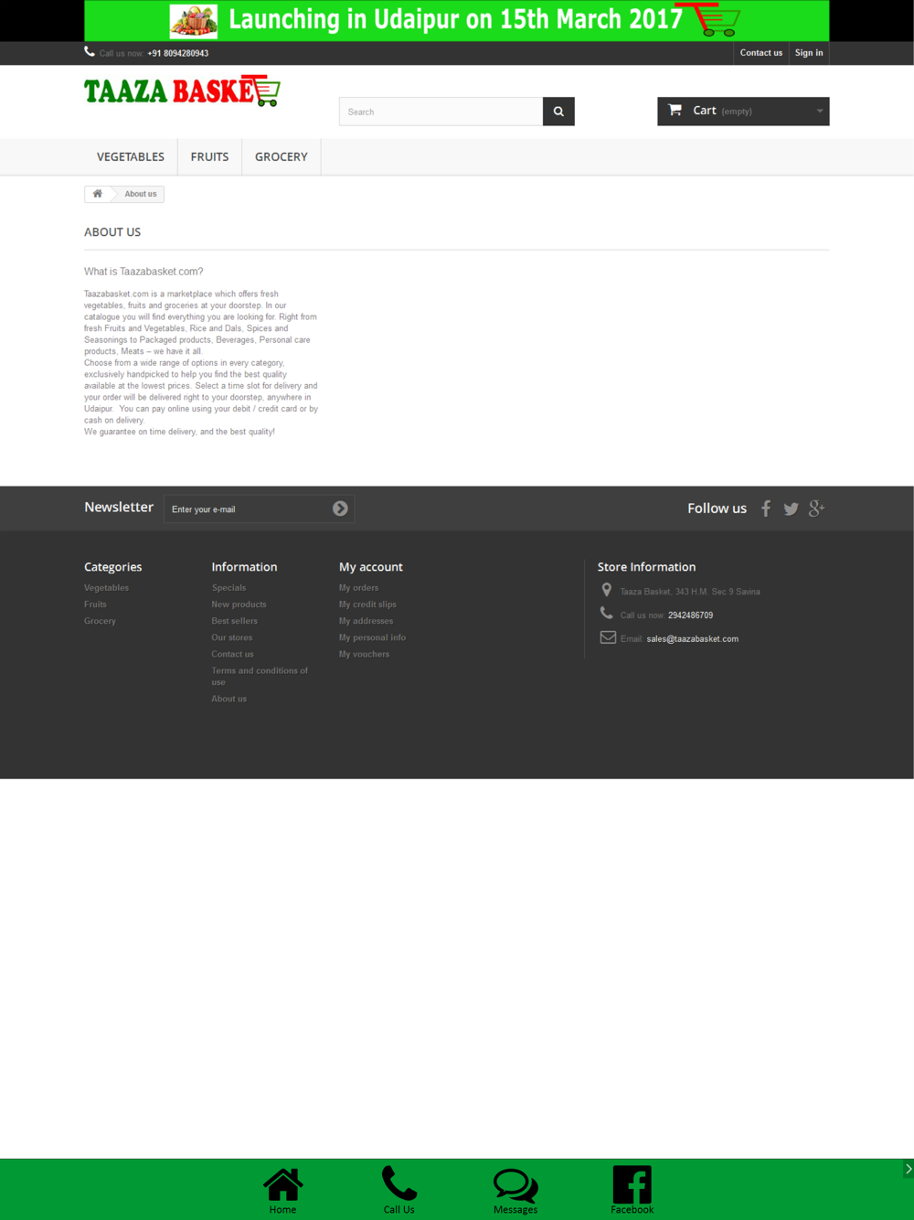Click the Categories footer heading
The image size is (914, 1220).
tap(112, 567)
